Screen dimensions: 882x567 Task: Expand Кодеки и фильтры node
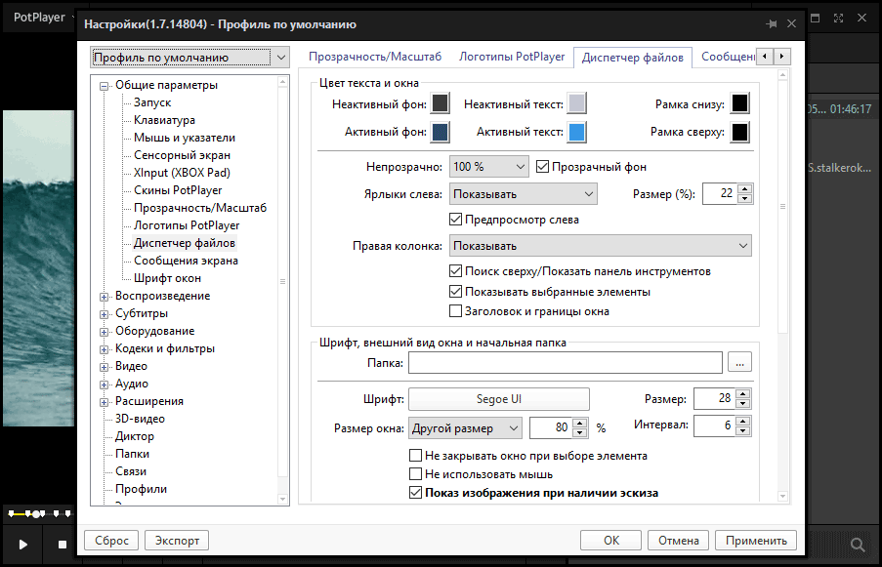(x=104, y=349)
